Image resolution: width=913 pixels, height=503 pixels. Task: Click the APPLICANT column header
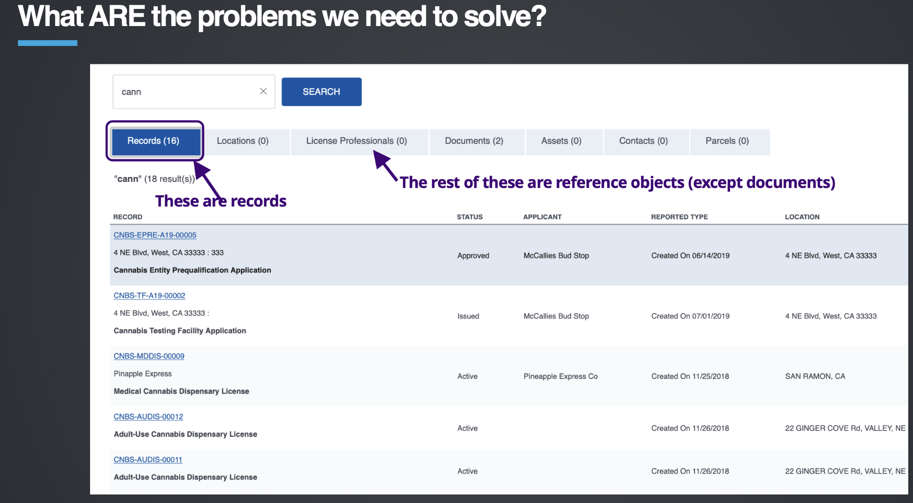542,217
